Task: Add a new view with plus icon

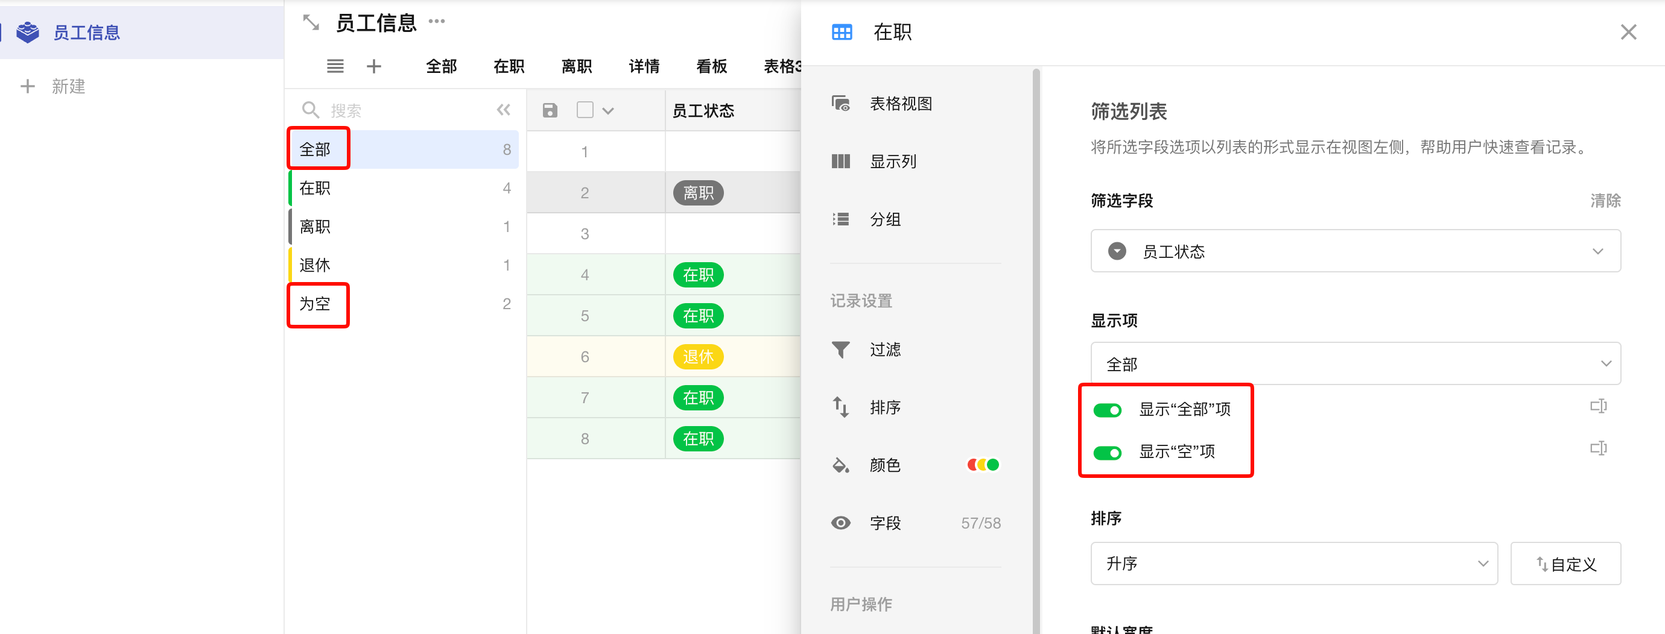Action: (x=374, y=66)
